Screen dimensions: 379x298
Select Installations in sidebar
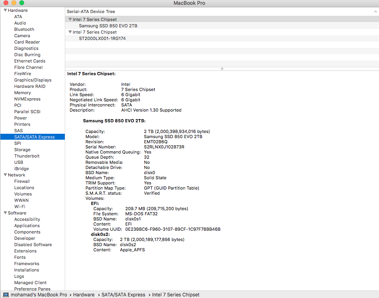[x=26, y=270]
